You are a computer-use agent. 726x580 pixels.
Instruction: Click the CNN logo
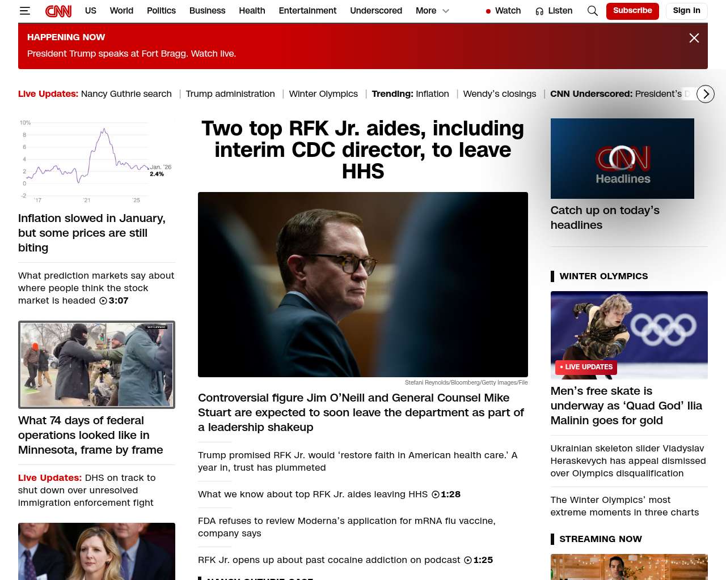tap(58, 11)
